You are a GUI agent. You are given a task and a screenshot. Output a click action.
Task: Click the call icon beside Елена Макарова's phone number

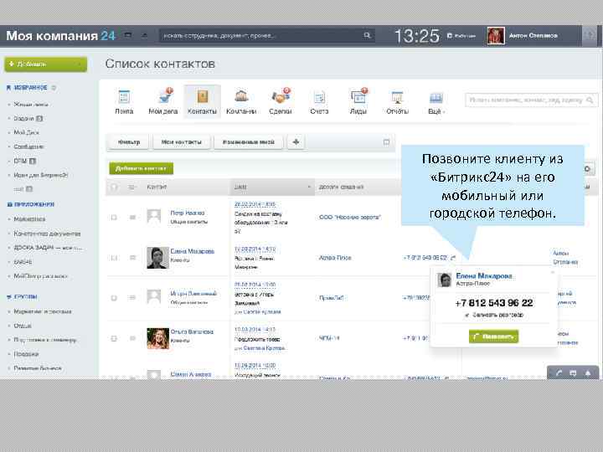(452, 258)
